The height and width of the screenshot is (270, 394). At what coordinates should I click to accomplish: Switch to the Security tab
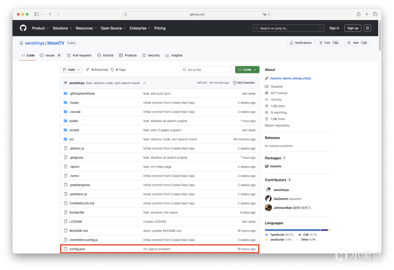(x=151, y=55)
